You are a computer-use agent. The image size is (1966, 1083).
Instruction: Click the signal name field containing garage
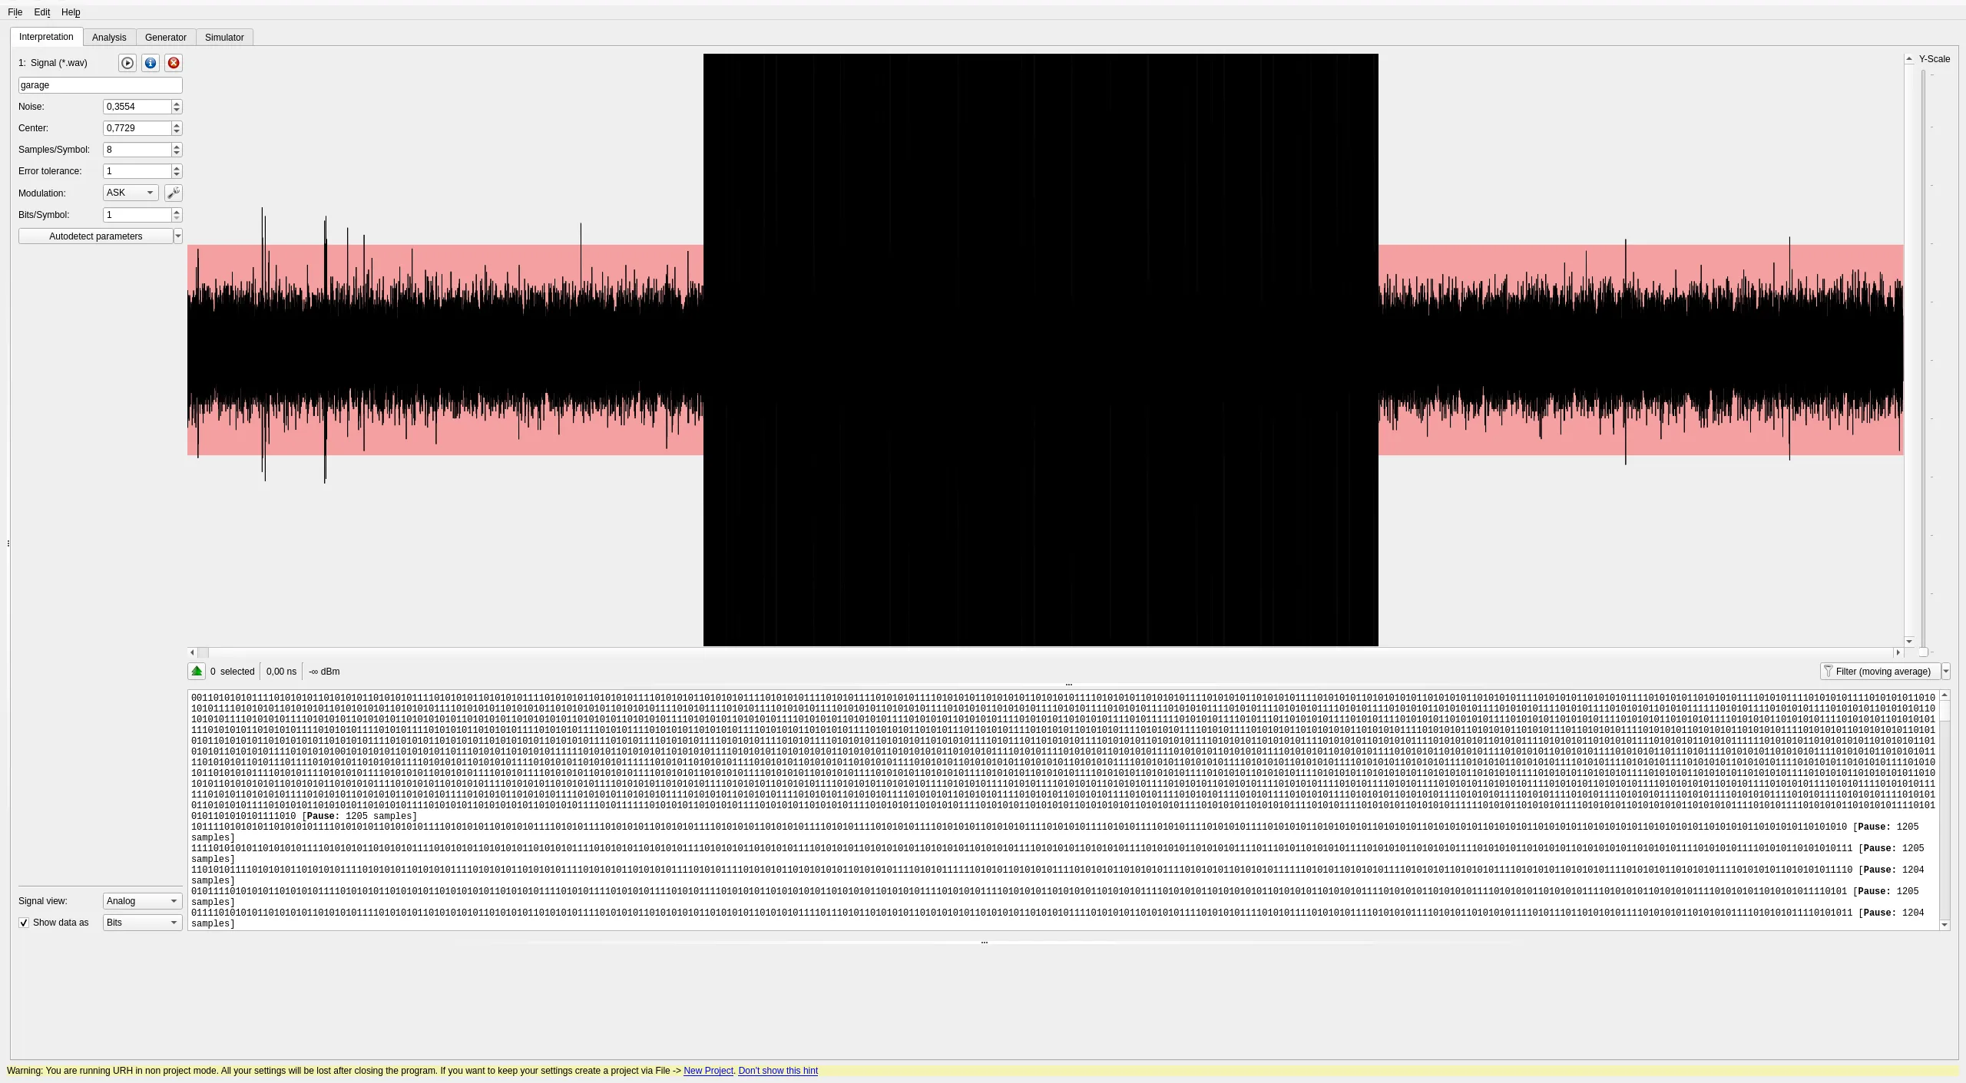click(100, 85)
